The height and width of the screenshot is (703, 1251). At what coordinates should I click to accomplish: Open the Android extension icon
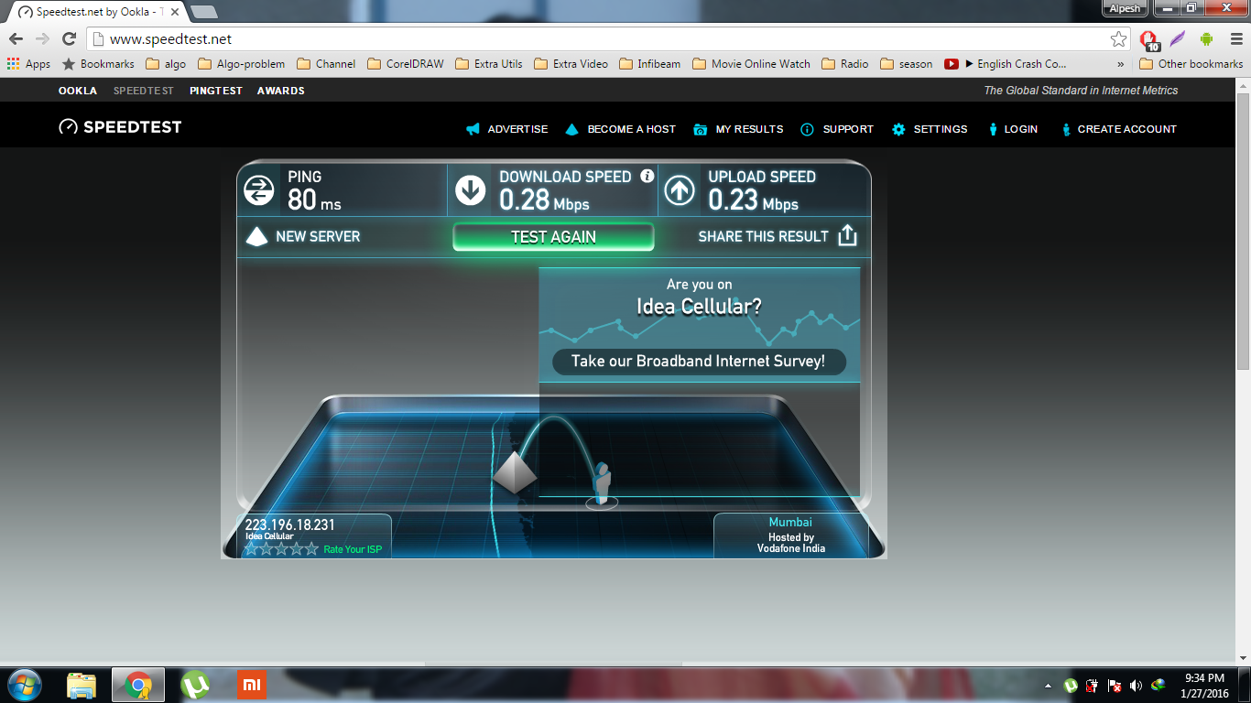point(1206,38)
